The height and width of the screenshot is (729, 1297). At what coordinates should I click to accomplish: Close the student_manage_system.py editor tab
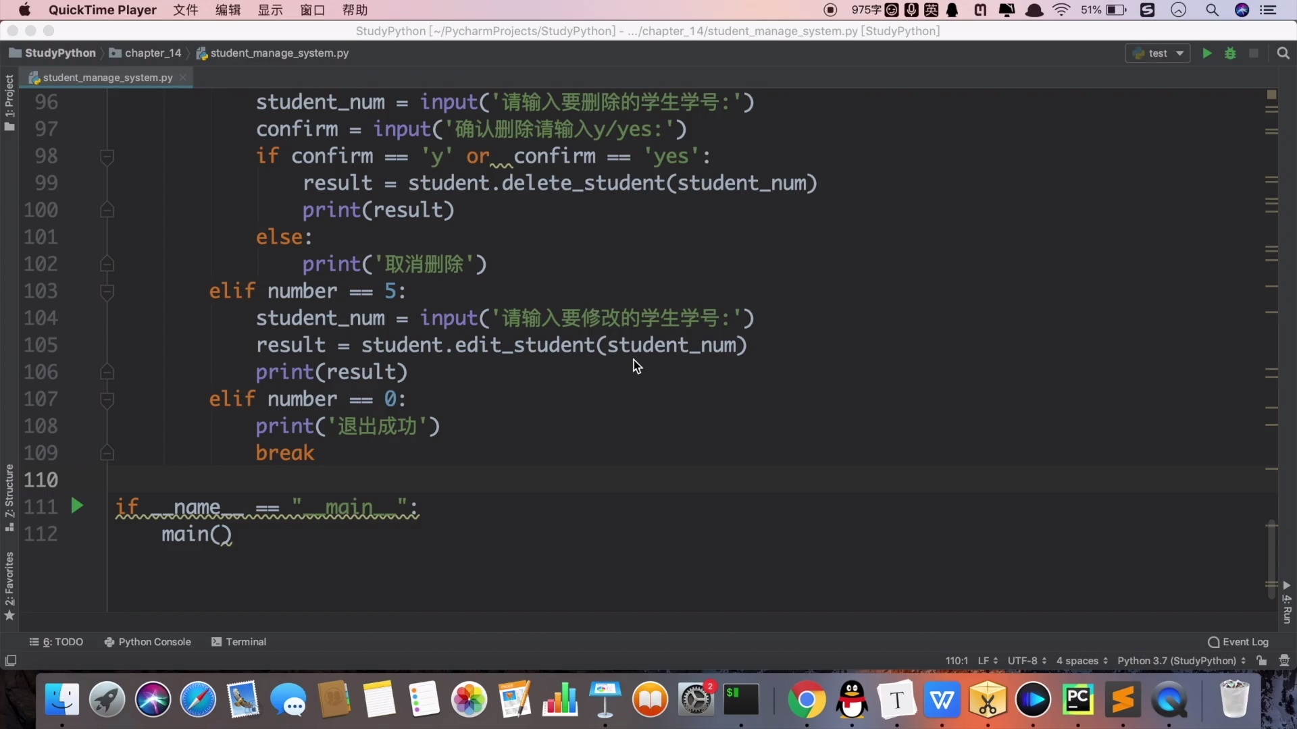(x=182, y=78)
